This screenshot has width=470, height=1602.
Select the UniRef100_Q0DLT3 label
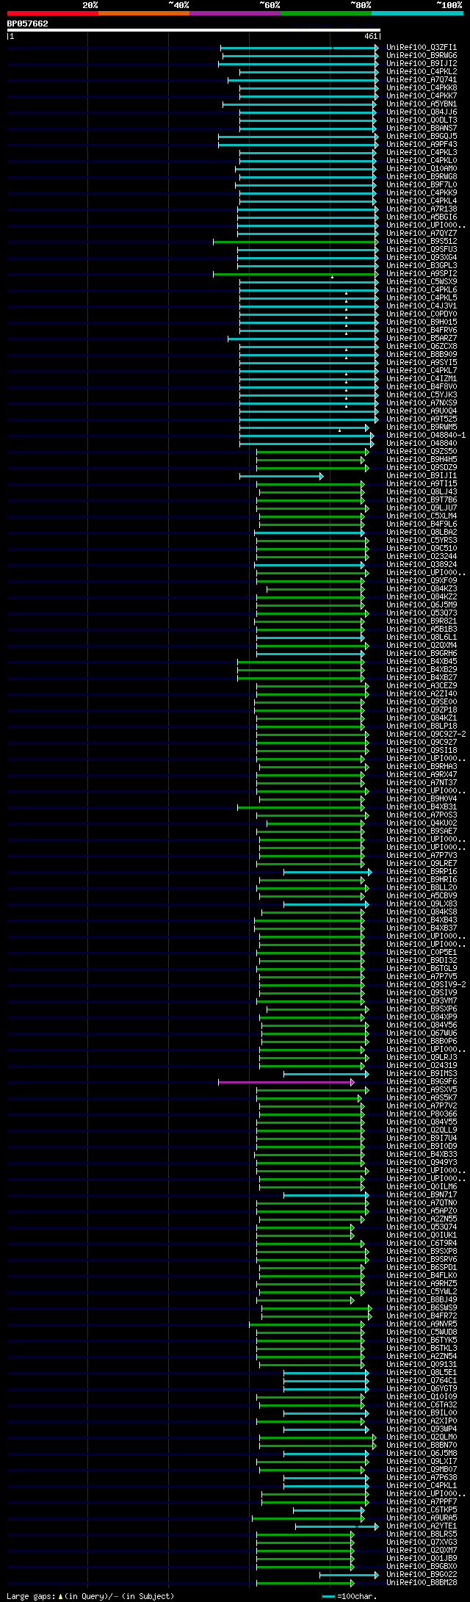coord(422,120)
